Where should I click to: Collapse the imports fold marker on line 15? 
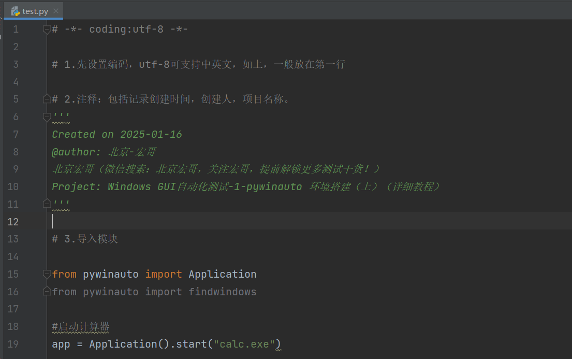point(47,274)
